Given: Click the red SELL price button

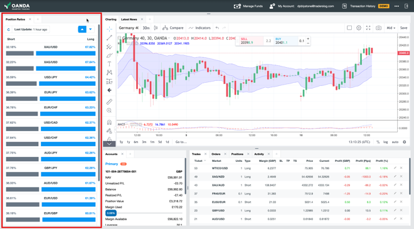Looking at the screenshot, I should click(x=250, y=41).
